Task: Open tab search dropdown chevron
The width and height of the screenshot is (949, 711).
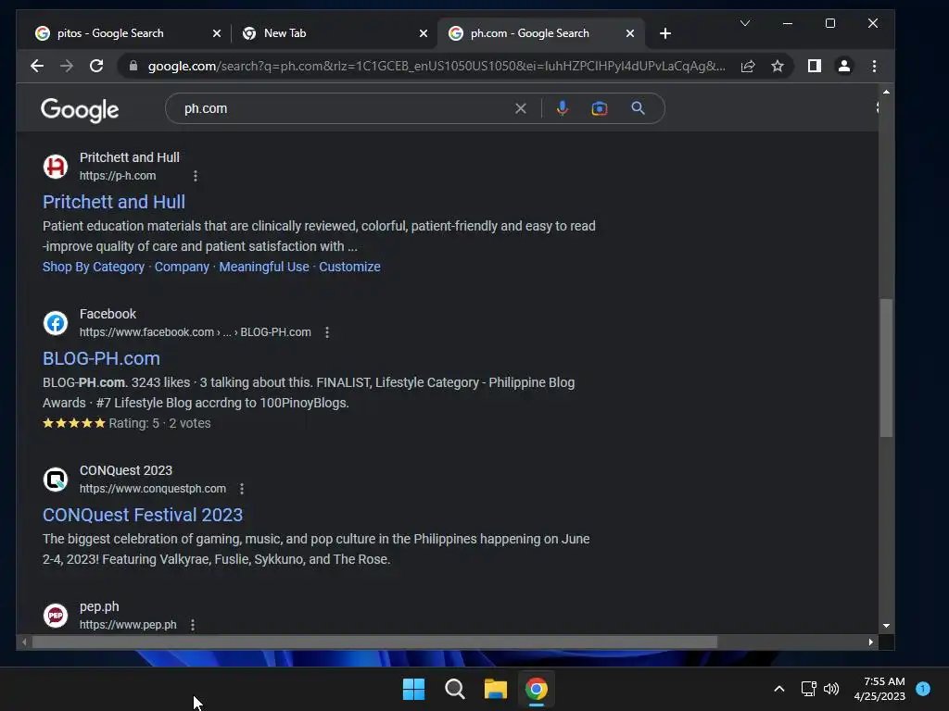Action: click(x=745, y=23)
